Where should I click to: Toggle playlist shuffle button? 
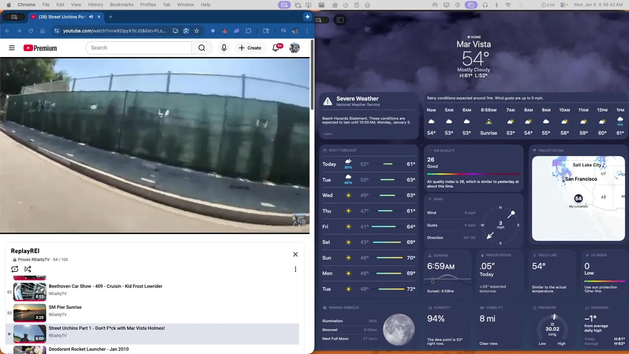(28, 269)
